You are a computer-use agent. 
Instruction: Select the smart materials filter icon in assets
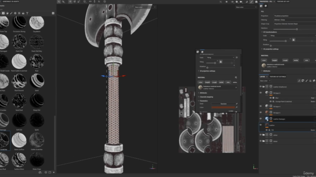(3, 13)
